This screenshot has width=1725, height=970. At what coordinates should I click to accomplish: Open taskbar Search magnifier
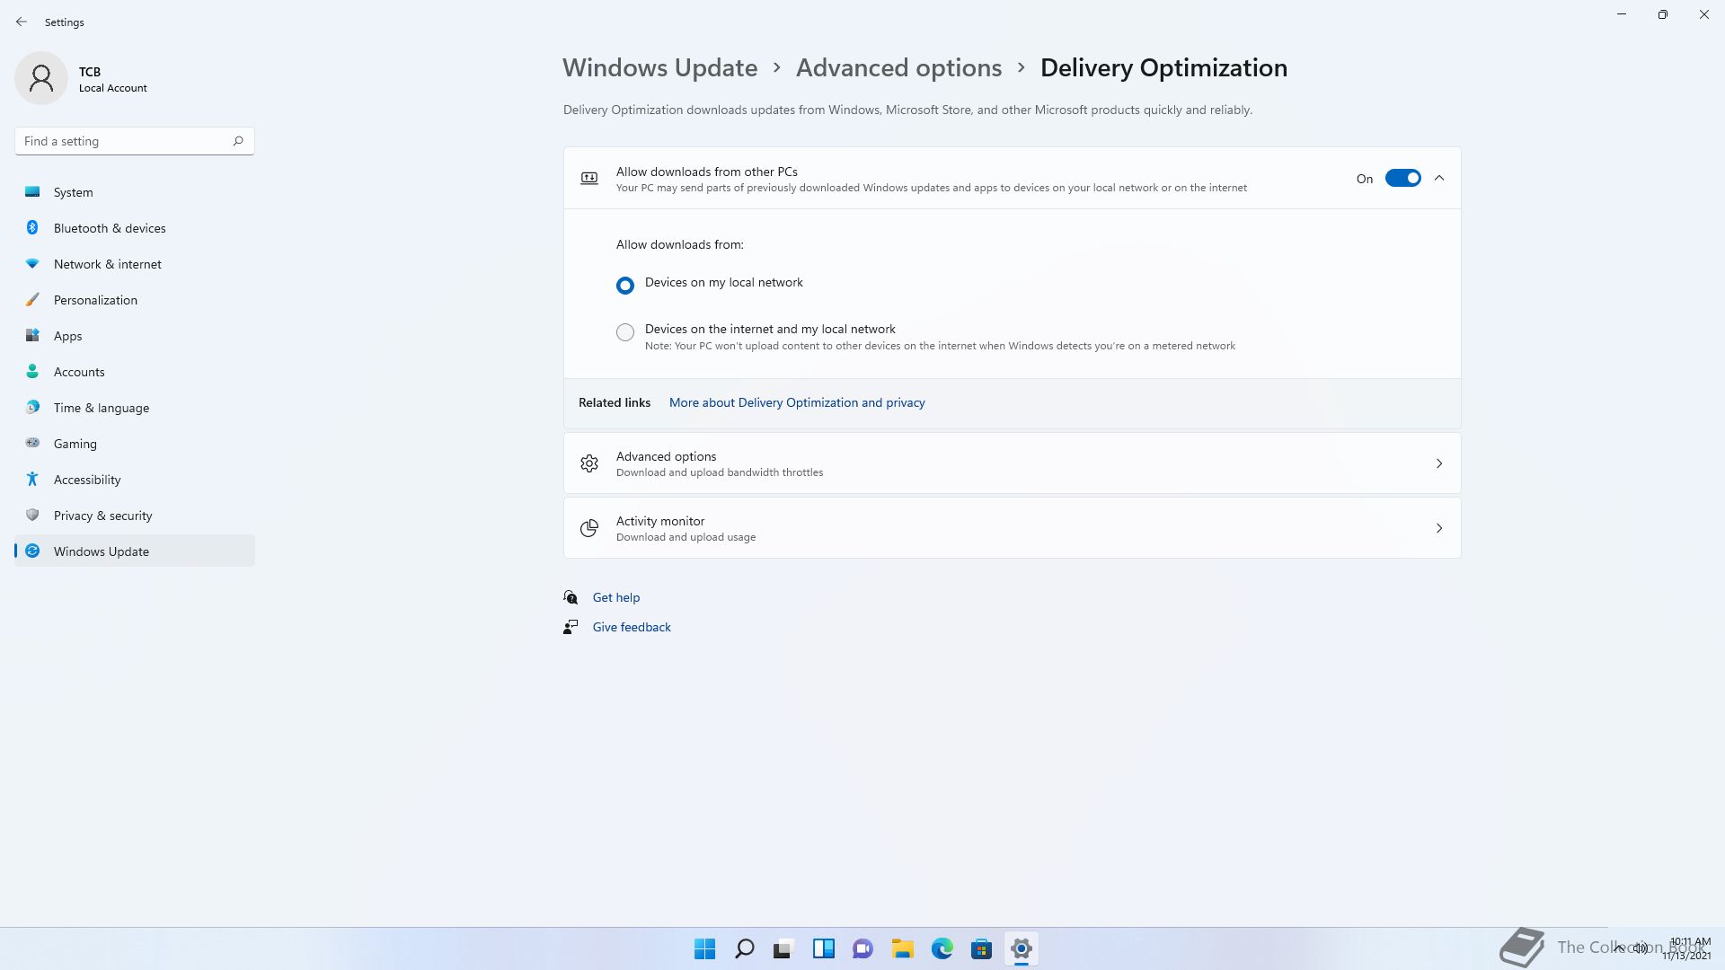[745, 948]
